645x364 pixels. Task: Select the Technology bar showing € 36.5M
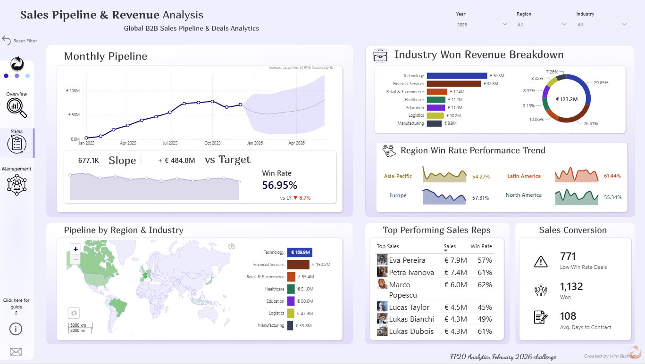tap(457, 76)
